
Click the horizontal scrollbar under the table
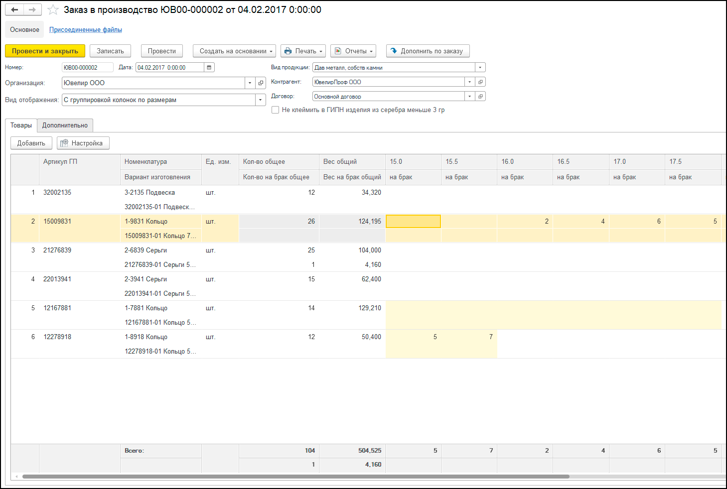coord(295,477)
